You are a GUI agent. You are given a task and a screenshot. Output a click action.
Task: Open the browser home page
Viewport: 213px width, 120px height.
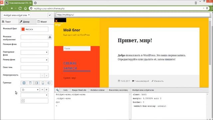click(x=25, y=8)
